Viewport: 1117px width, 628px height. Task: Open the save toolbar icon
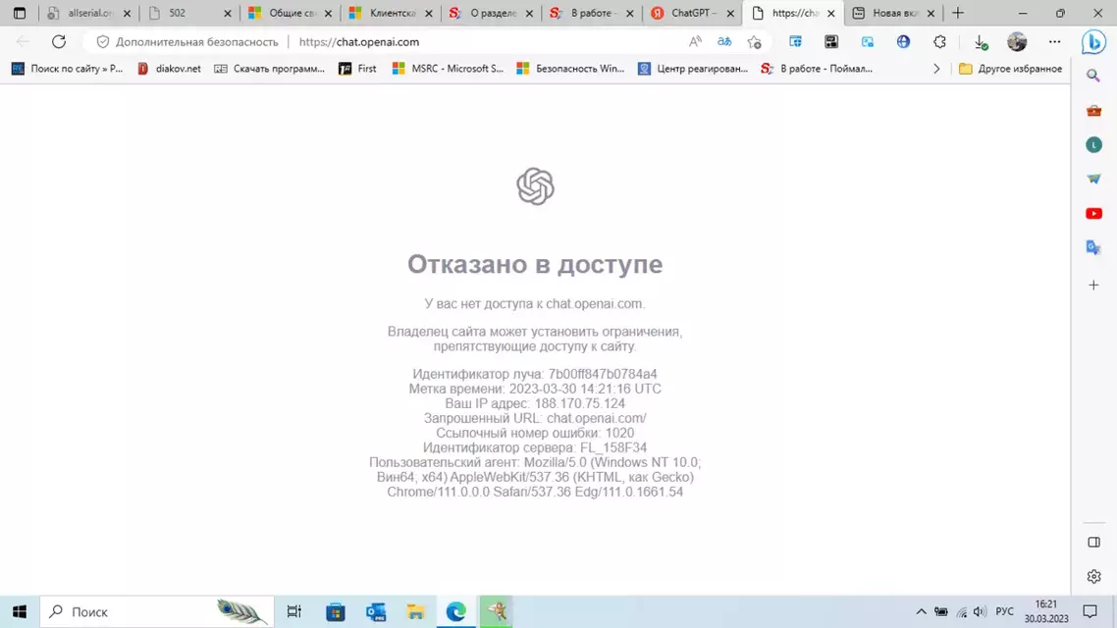coord(830,42)
